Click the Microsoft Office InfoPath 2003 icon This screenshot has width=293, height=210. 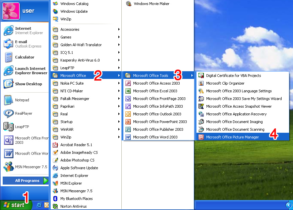128,106
